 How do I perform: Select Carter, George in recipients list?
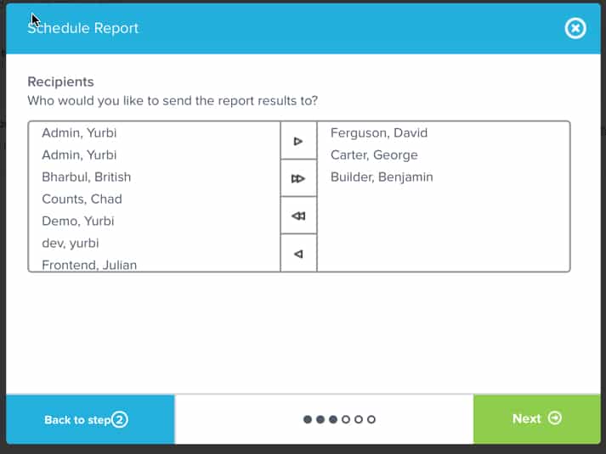coord(374,155)
